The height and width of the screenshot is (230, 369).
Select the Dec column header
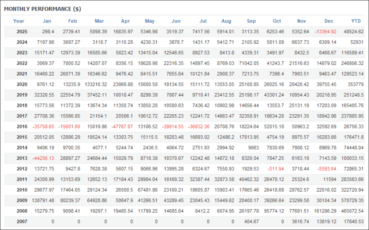tap(329, 21)
